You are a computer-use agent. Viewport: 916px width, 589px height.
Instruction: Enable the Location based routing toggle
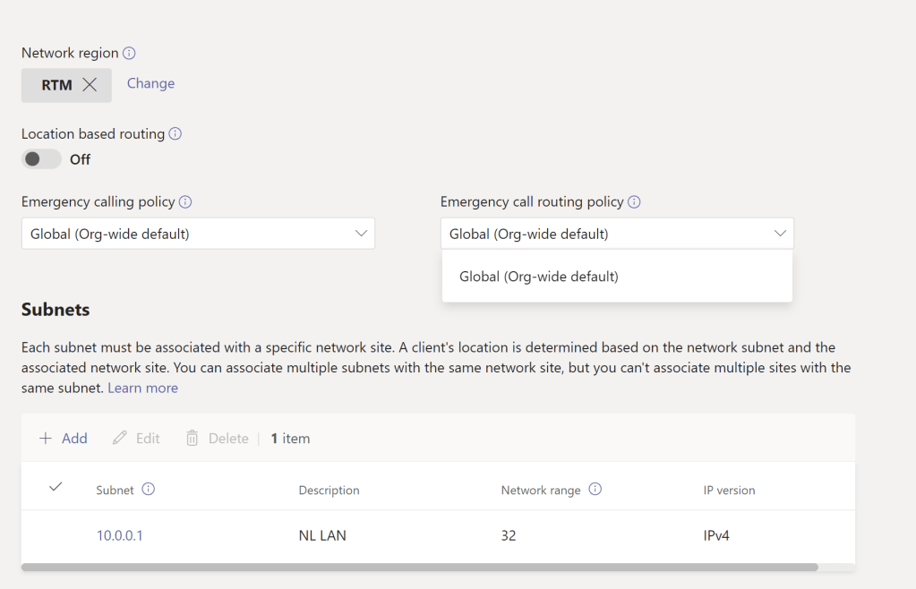click(x=41, y=159)
